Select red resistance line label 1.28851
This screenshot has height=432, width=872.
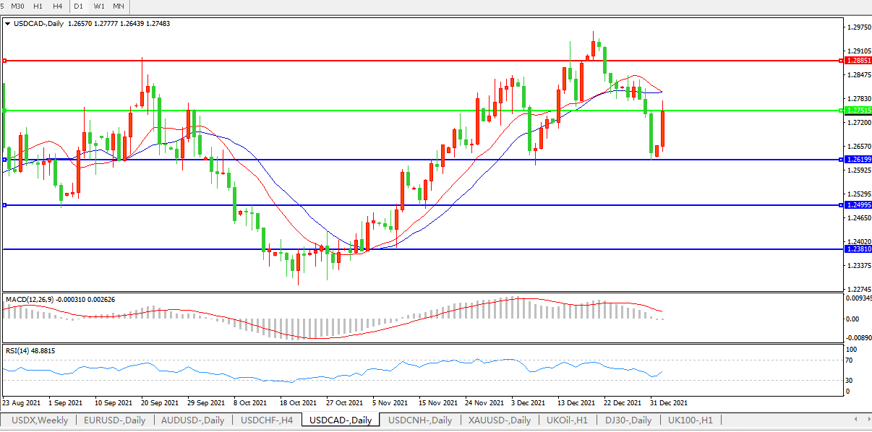(858, 61)
